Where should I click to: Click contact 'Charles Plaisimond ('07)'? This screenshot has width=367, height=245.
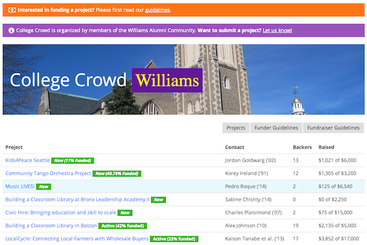[253, 213]
